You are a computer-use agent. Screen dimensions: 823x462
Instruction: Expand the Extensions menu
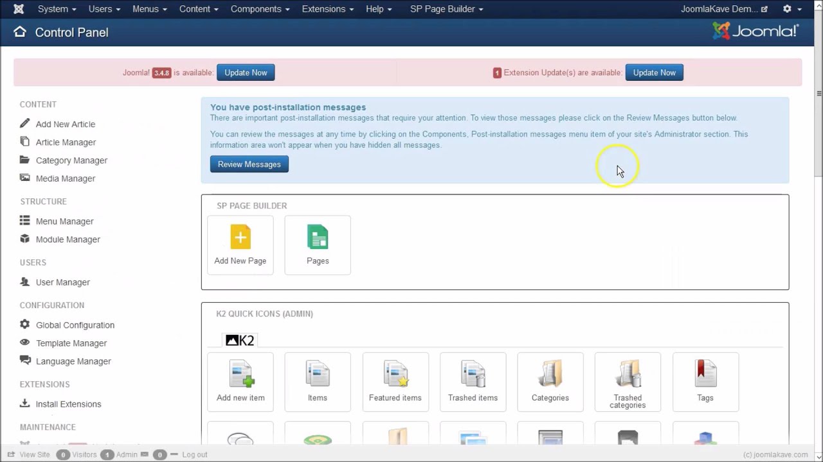click(327, 9)
